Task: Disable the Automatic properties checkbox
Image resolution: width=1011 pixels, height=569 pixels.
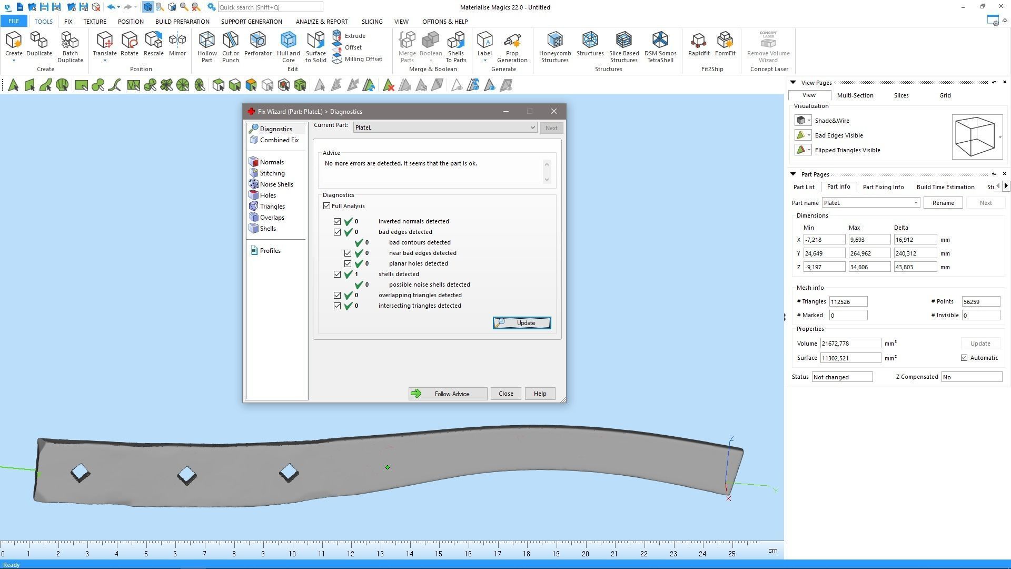Action: pyautogui.click(x=964, y=358)
